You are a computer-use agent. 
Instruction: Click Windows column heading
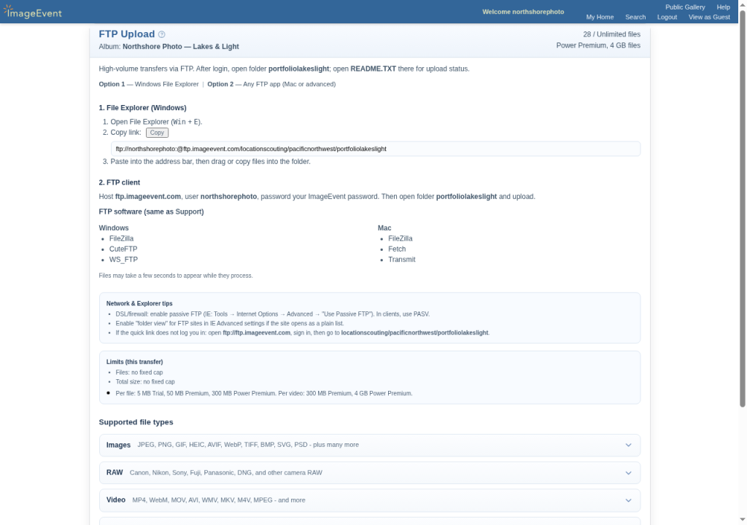(x=113, y=228)
